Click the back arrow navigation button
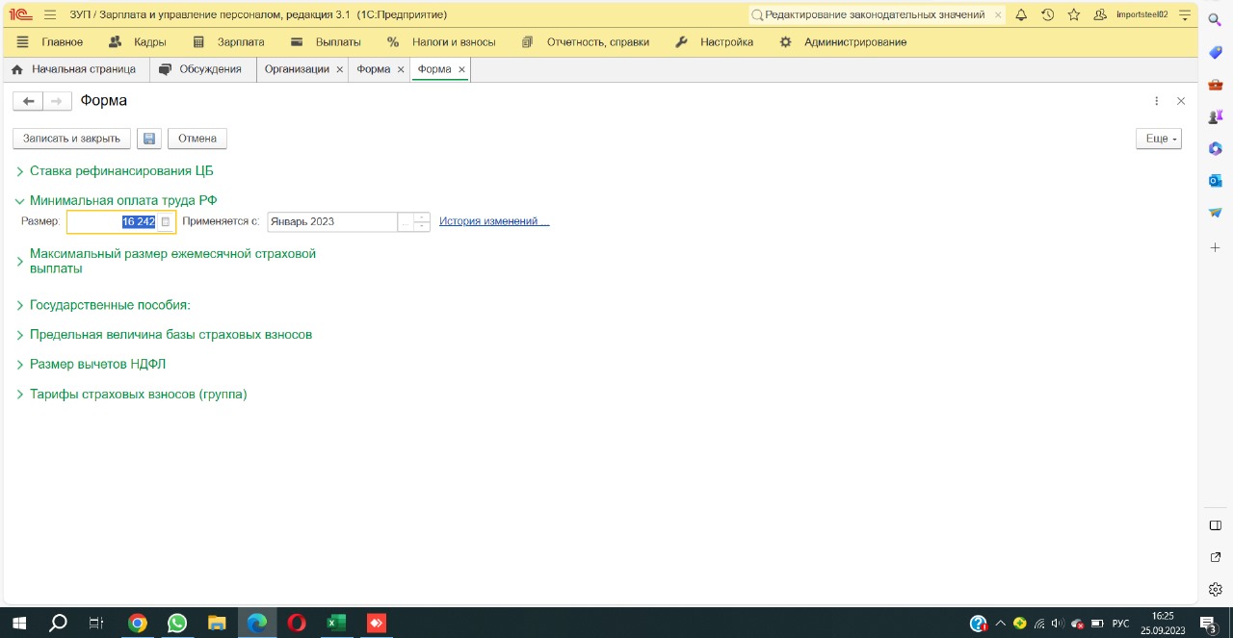The height and width of the screenshot is (638, 1233). [x=28, y=101]
